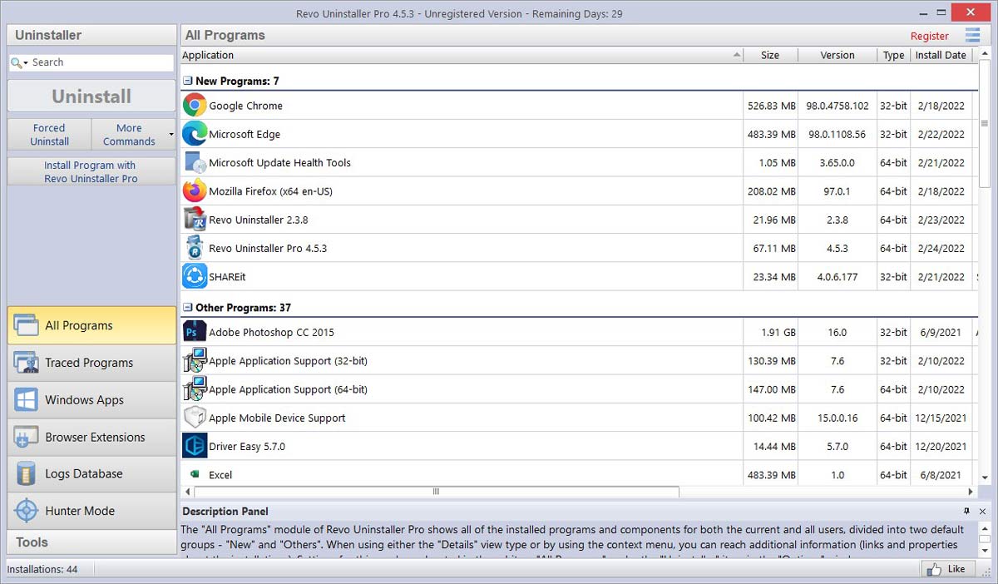998x584 pixels.
Task: Click the horizontal scrollbar right arrow
Action: [971, 492]
